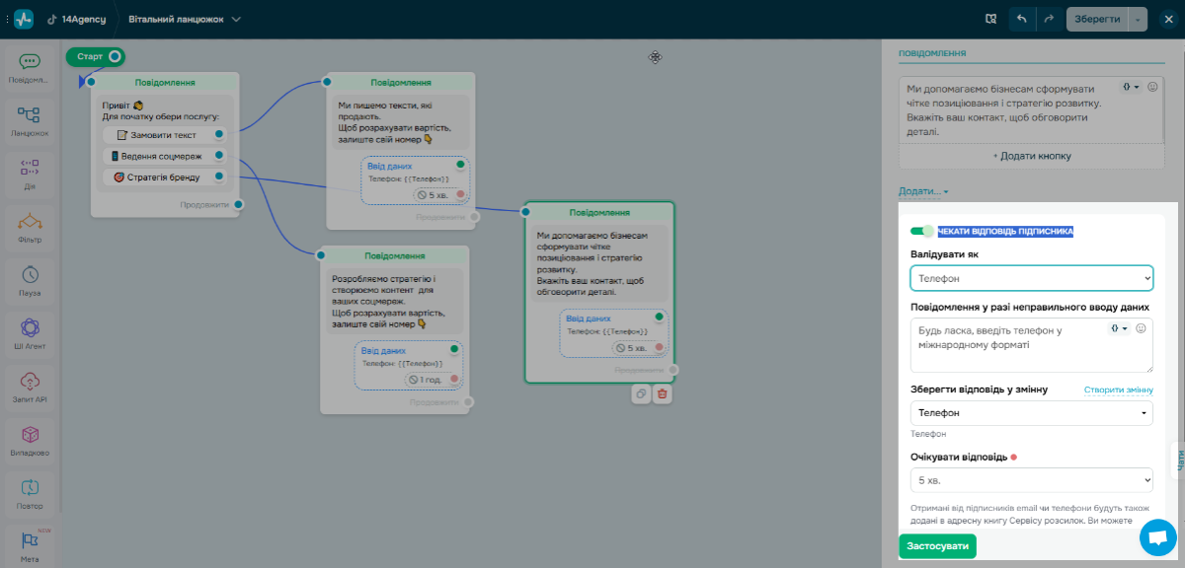Viewport: 1185px width, 568px height.
Task: Click + Додати кнопку
Action: (x=1031, y=156)
